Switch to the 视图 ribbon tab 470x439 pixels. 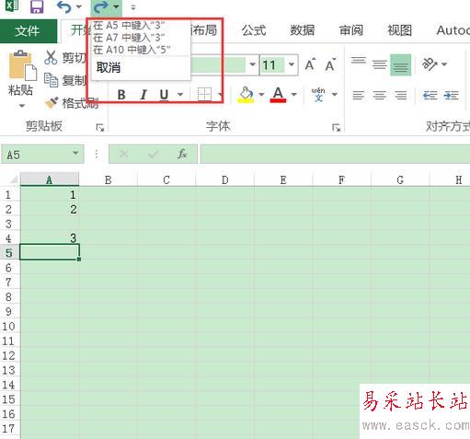[399, 30]
